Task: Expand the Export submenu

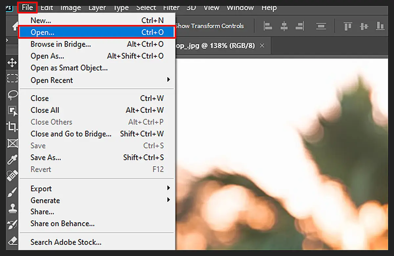Action: click(96, 189)
